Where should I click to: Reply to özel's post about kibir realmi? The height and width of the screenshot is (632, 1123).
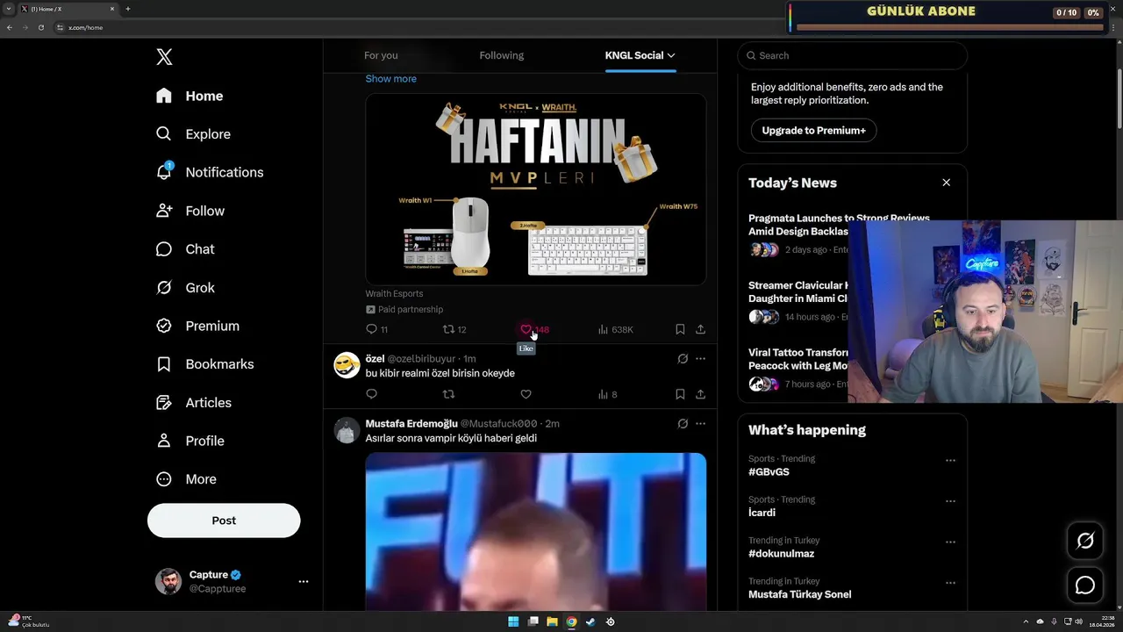[x=371, y=394]
